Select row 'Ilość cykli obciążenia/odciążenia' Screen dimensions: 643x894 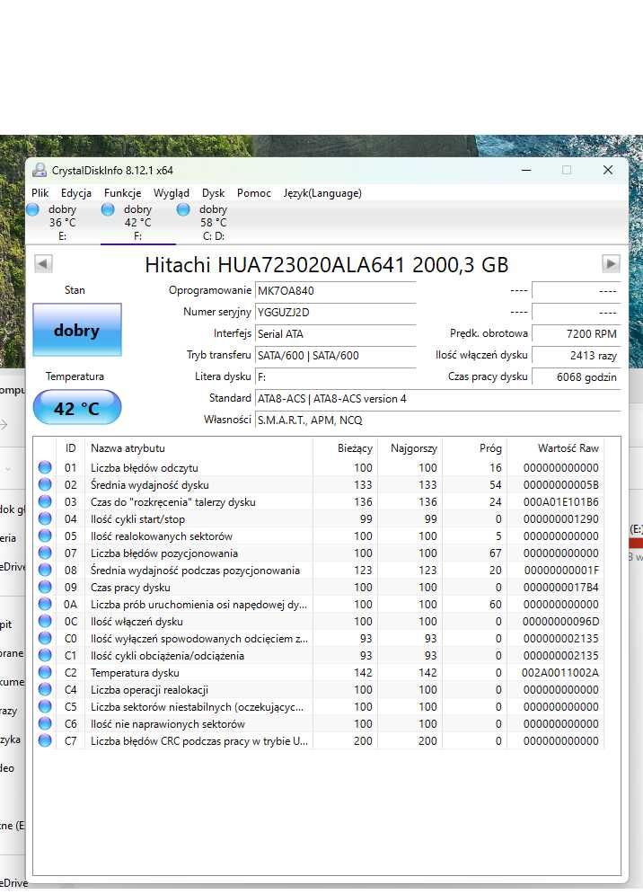click(319, 656)
